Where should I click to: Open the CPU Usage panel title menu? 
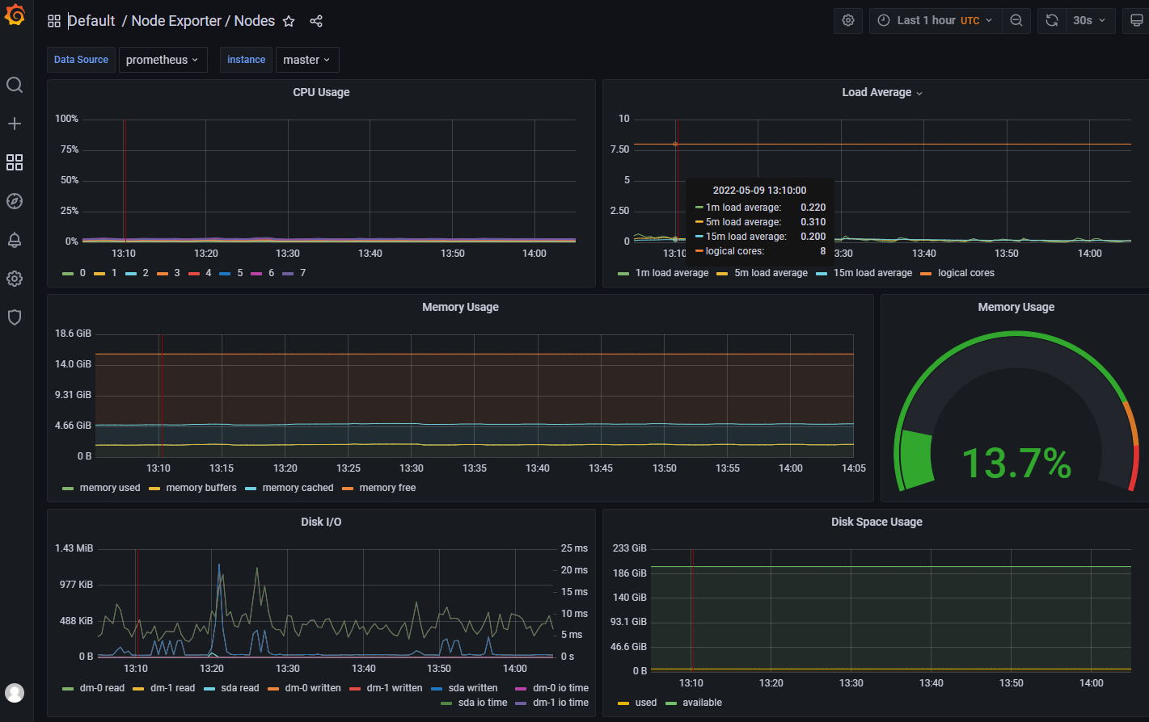tap(321, 92)
